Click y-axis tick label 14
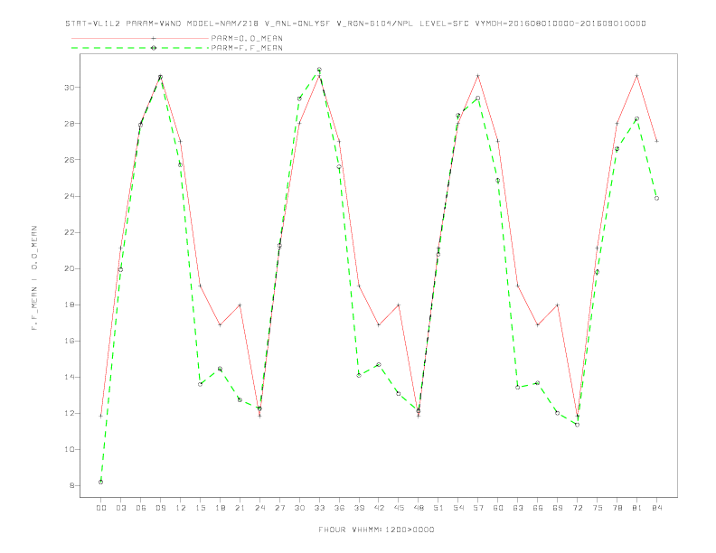This screenshot has height=553, width=716. 70,377
